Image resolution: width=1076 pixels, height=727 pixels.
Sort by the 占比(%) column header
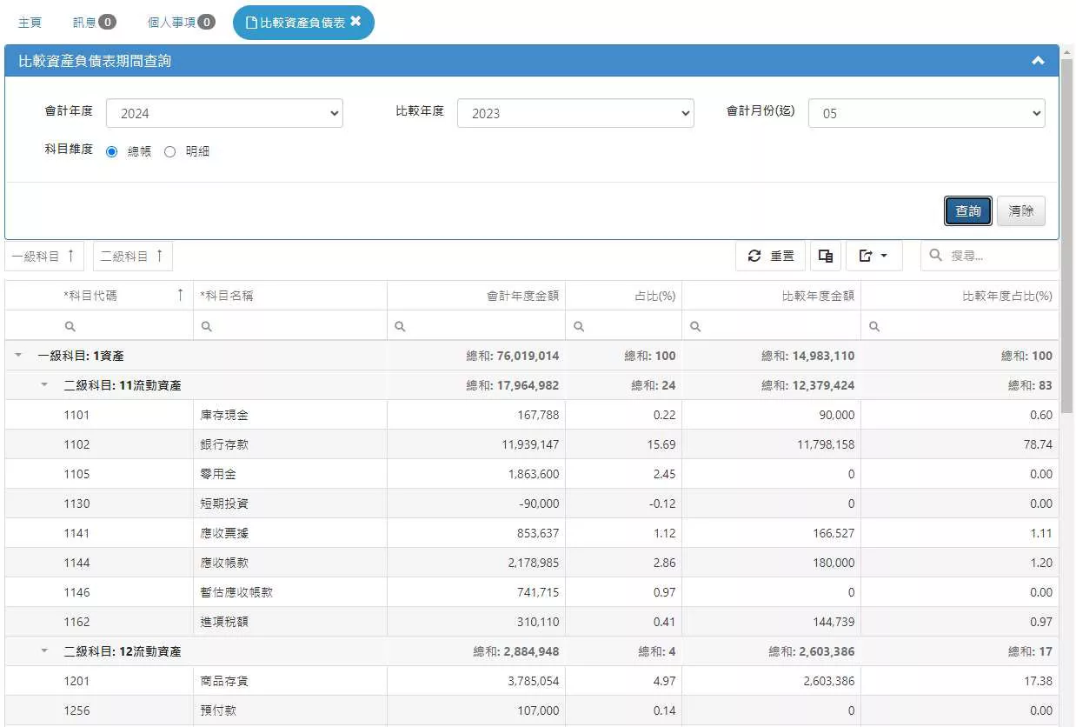coord(624,296)
